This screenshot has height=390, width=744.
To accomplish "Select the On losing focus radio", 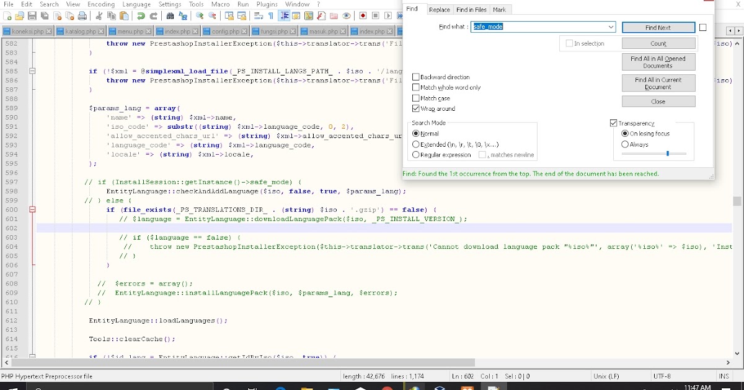I will 625,133.
